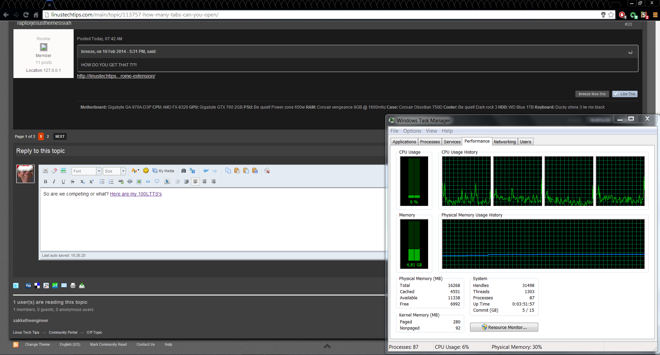660x355 pixels.
Task: Toggle underline formatting in reply editor
Action: pos(63,181)
